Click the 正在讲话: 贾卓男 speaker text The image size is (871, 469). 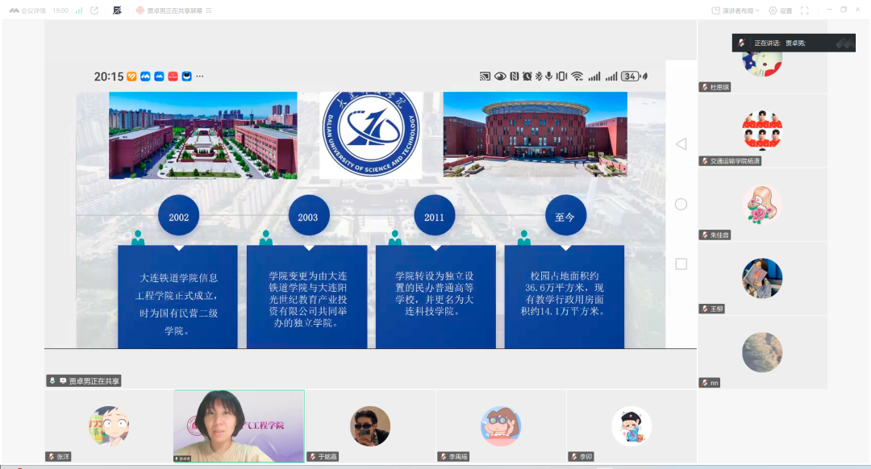click(779, 43)
